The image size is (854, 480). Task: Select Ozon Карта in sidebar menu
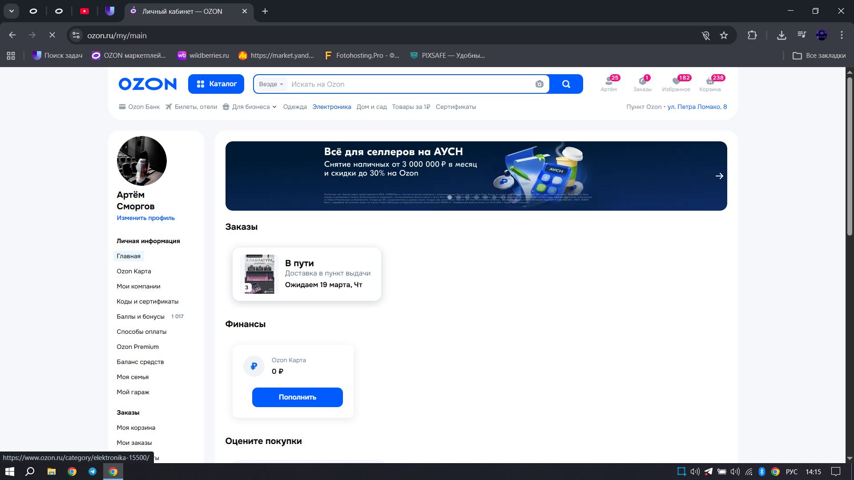pos(133,271)
